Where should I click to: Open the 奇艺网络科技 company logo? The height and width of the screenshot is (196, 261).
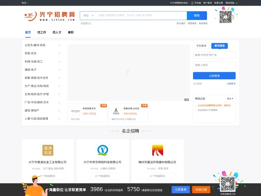[103, 150]
